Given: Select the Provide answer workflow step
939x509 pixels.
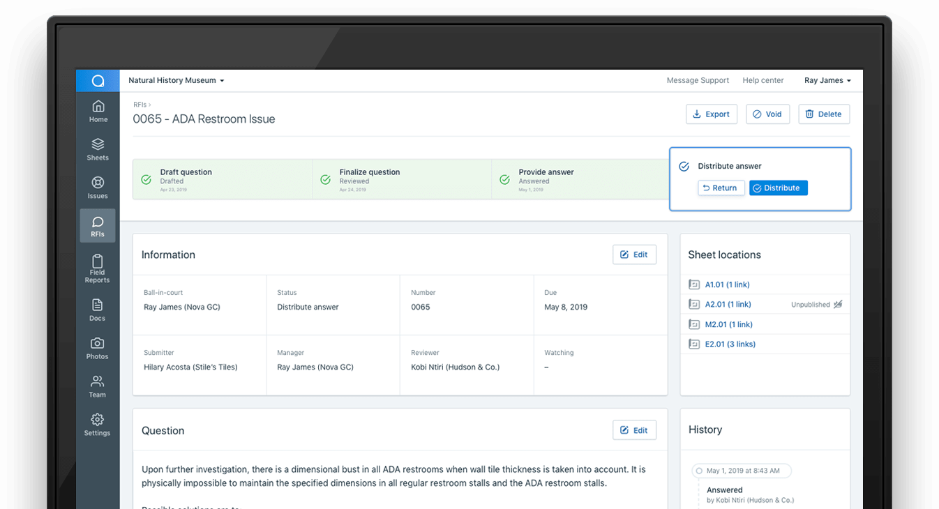Looking at the screenshot, I should point(580,180).
